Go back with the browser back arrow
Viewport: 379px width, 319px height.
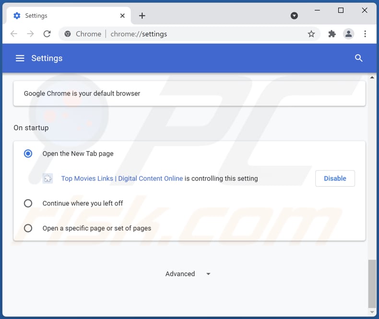pos(14,34)
